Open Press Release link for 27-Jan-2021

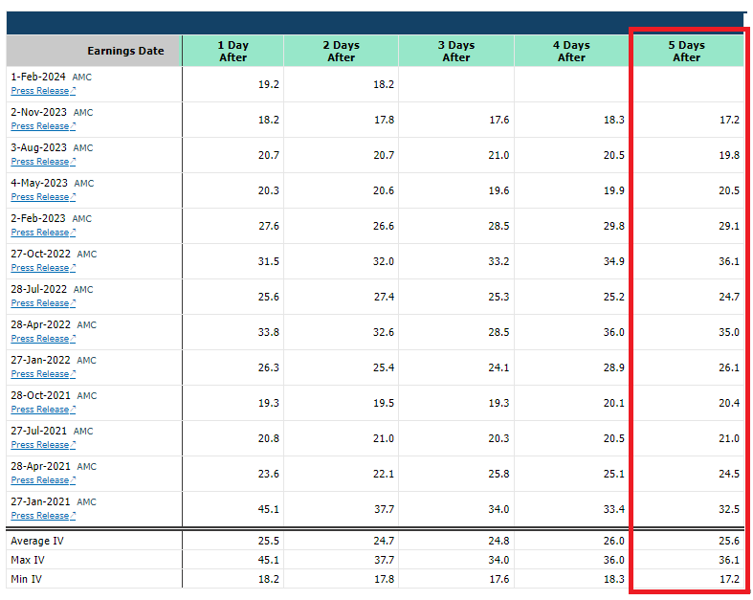click(x=43, y=516)
